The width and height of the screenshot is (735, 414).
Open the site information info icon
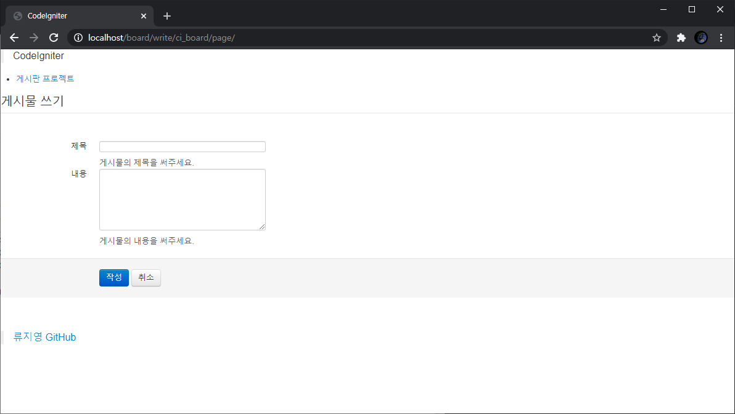click(78, 38)
